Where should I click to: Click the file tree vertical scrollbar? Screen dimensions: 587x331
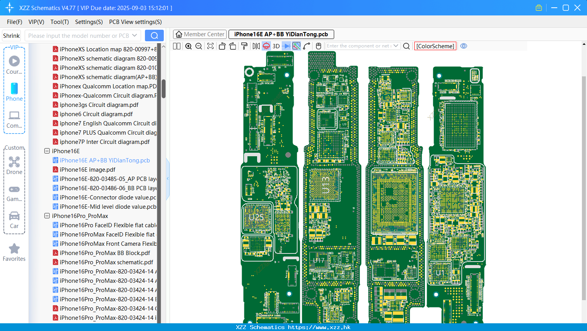(x=163, y=89)
